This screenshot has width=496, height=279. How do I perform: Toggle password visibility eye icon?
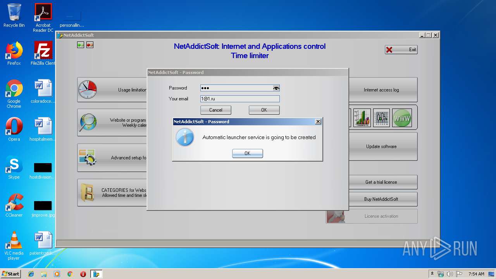276,88
